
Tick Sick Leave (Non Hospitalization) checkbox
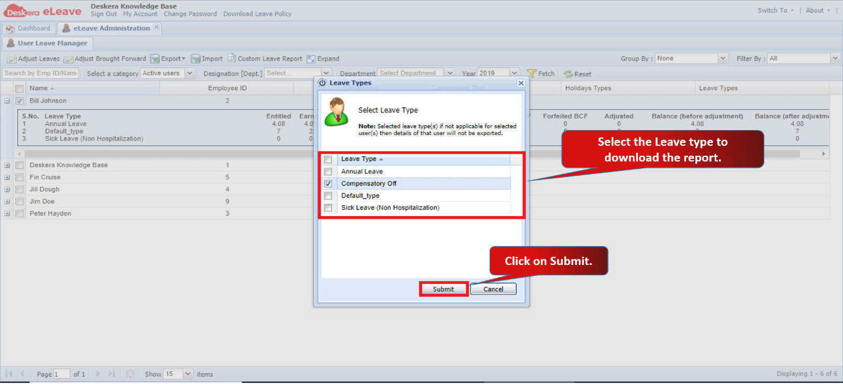328,208
